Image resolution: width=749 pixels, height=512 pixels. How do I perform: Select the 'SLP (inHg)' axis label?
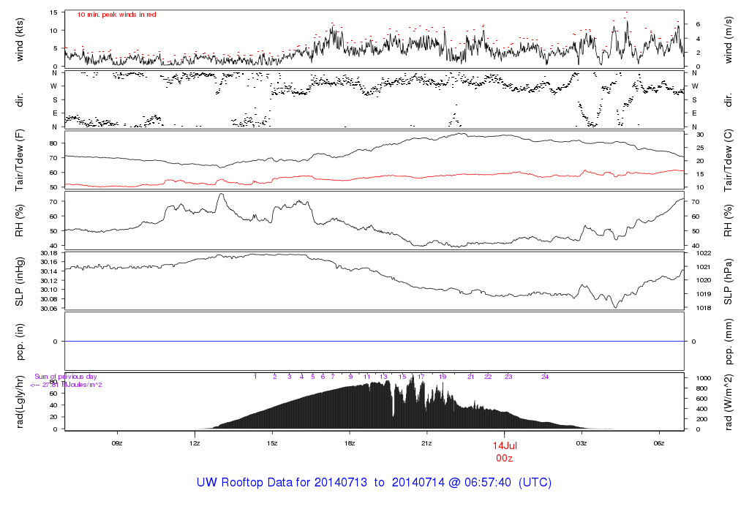20,282
